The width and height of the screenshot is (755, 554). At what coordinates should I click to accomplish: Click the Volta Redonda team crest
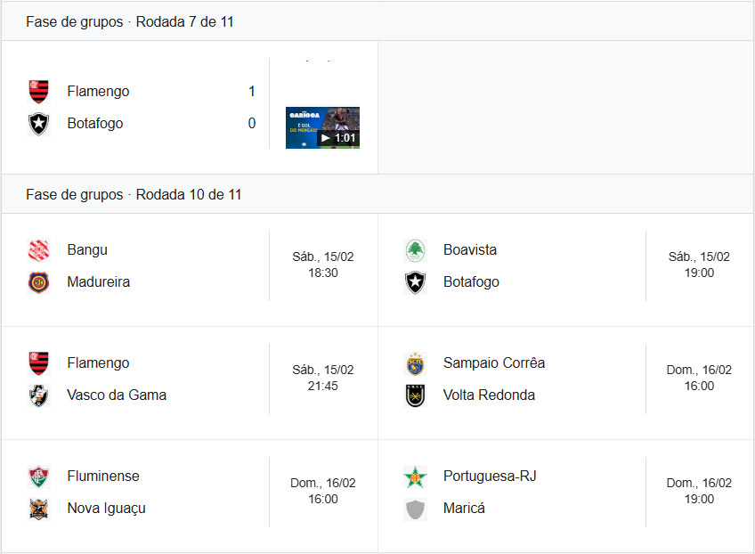[415, 395]
